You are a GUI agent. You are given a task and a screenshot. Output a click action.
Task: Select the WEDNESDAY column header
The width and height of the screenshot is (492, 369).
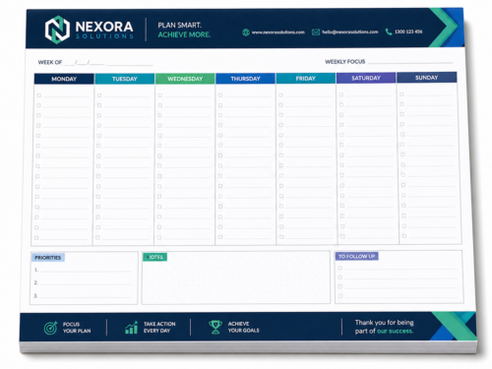click(185, 79)
